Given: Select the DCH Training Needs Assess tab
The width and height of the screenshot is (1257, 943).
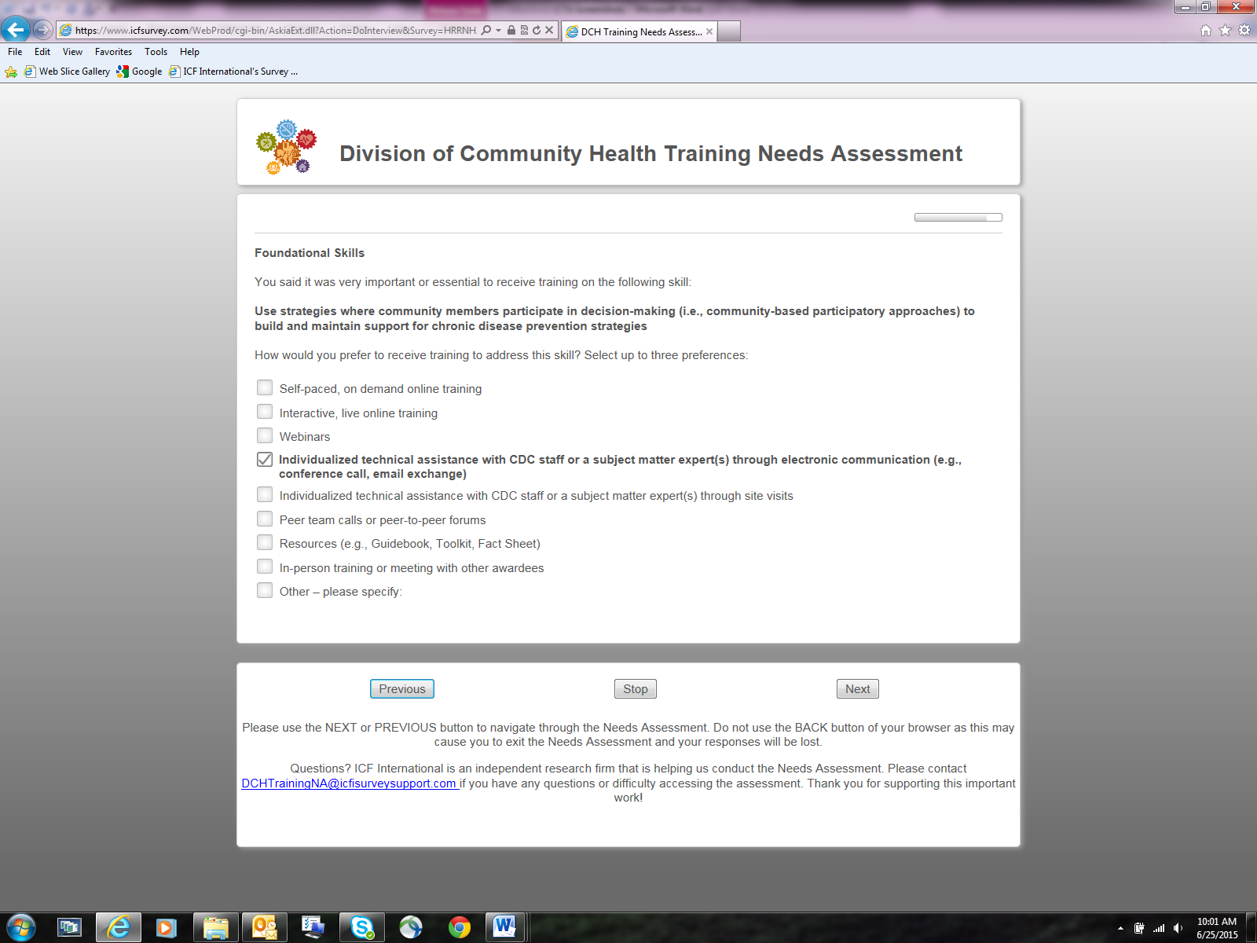Looking at the screenshot, I should point(639,31).
